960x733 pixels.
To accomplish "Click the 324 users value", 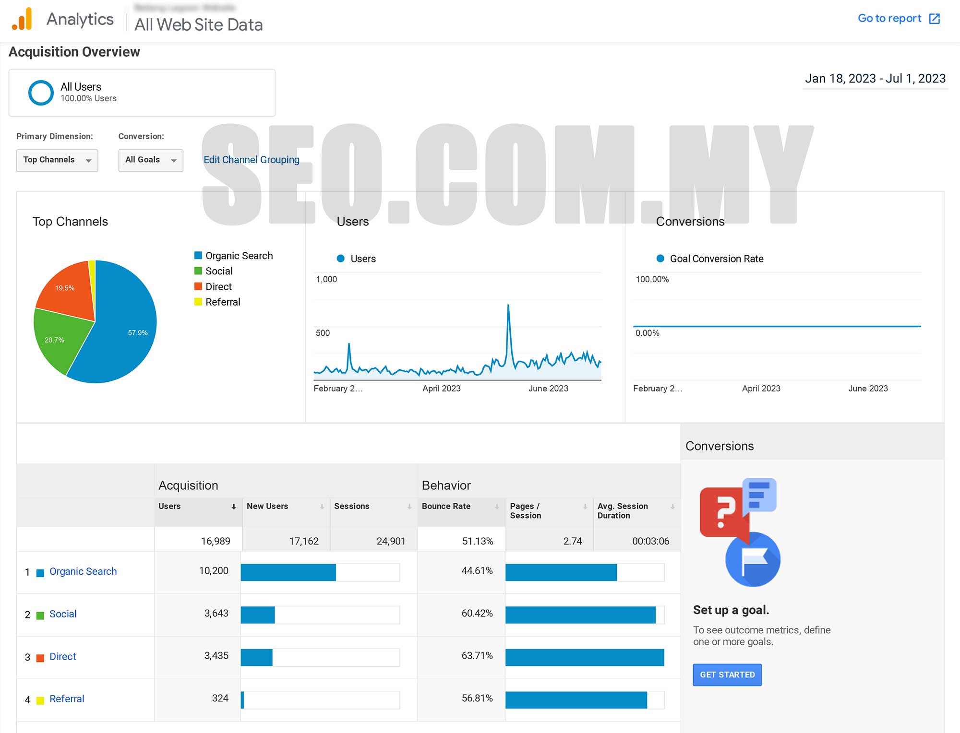I will click(x=220, y=698).
